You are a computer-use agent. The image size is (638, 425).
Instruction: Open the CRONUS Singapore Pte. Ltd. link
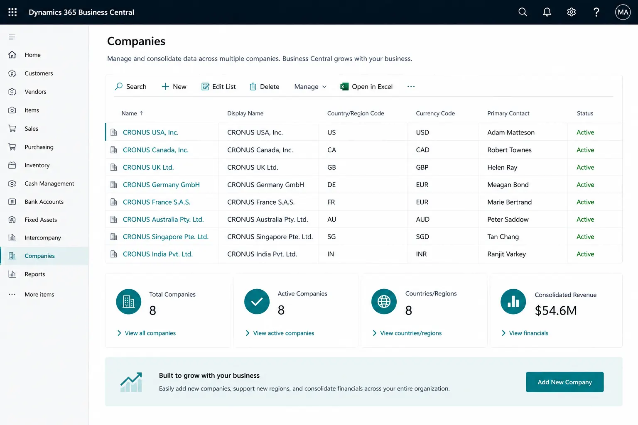tap(166, 237)
